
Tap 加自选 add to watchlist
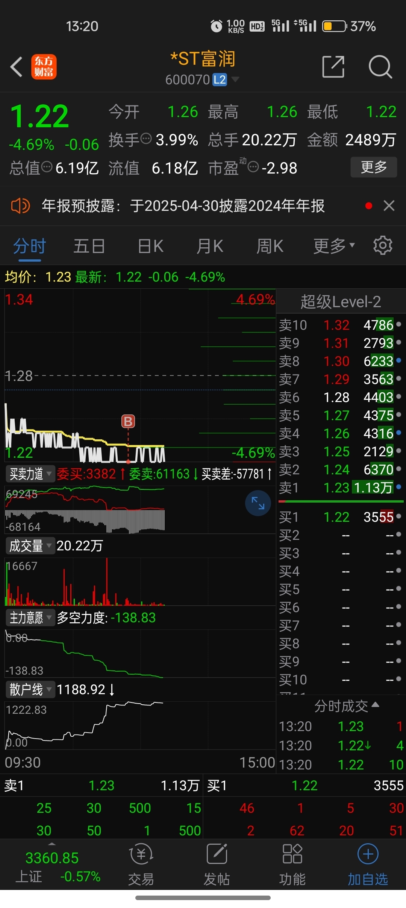pyautogui.click(x=368, y=865)
